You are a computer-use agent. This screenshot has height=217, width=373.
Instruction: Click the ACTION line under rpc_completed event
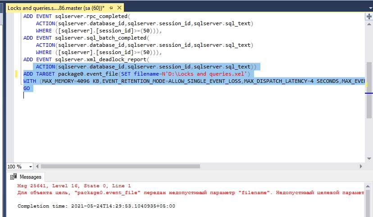[x=145, y=23]
